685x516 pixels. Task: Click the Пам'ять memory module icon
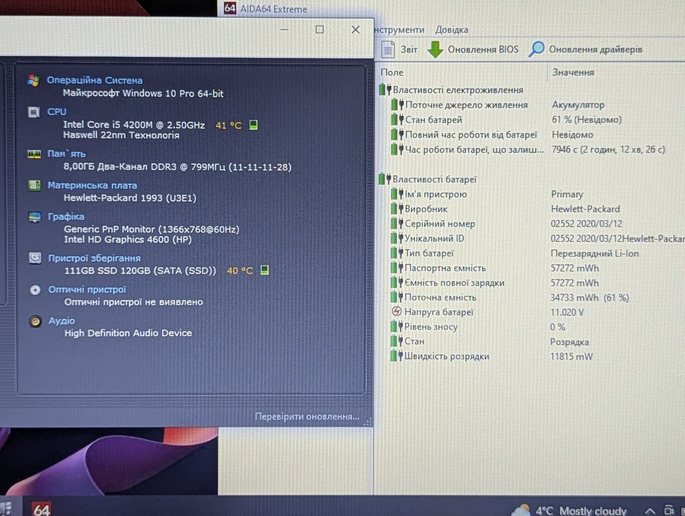click(34, 154)
